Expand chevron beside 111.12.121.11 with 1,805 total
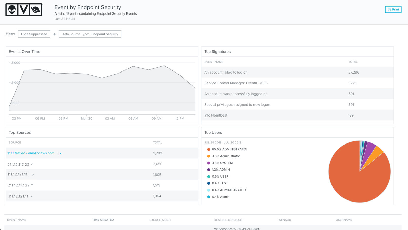This screenshot has width=408, height=230. [33, 175]
